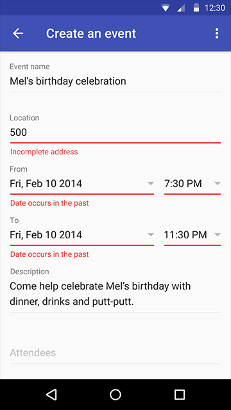Image resolution: width=231 pixels, height=410 pixels.
Task: Expand the From date dropdown arrow
Action: pos(151,183)
